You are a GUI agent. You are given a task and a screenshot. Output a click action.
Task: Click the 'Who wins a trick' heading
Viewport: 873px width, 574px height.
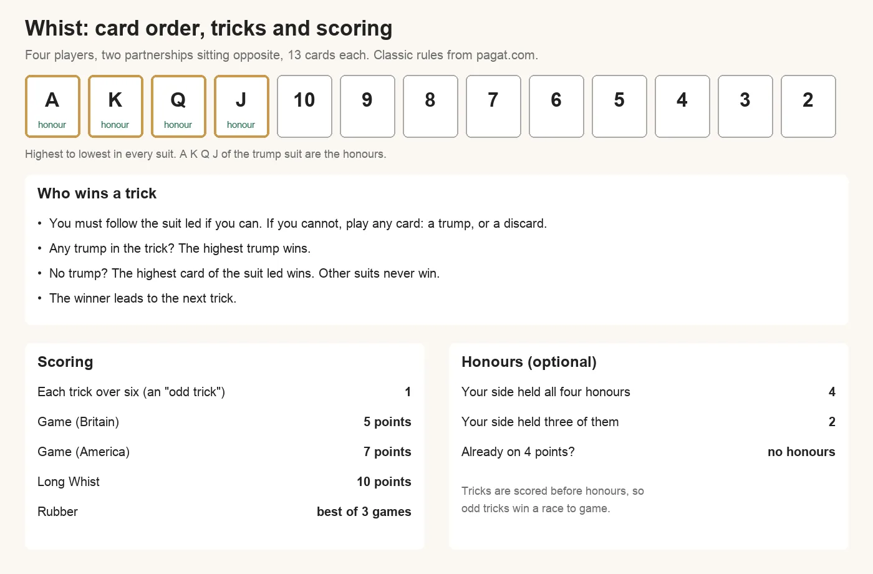pyautogui.click(x=97, y=193)
